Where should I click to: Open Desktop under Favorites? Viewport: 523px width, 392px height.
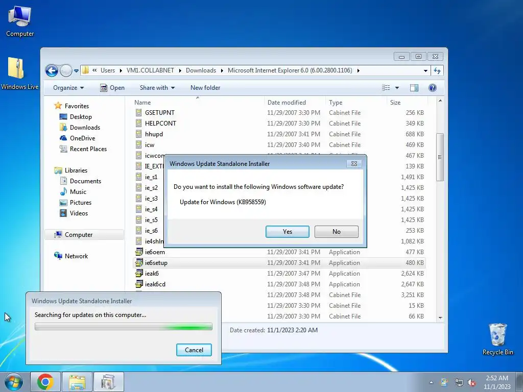81,117
